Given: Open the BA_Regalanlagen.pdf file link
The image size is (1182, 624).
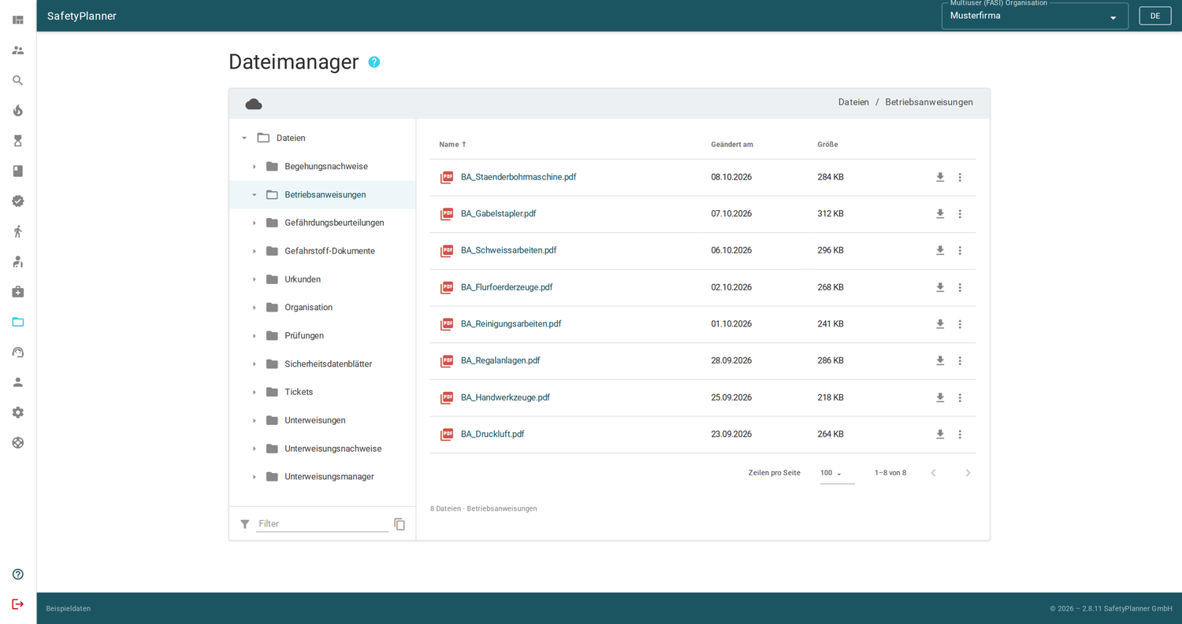Looking at the screenshot, I should coord(500,360).
